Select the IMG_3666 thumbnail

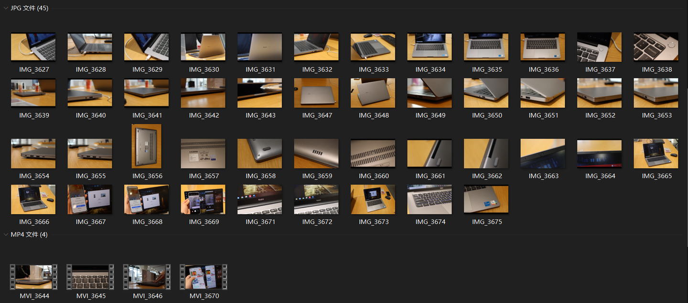pyautogui.click(x=33, y=199)
